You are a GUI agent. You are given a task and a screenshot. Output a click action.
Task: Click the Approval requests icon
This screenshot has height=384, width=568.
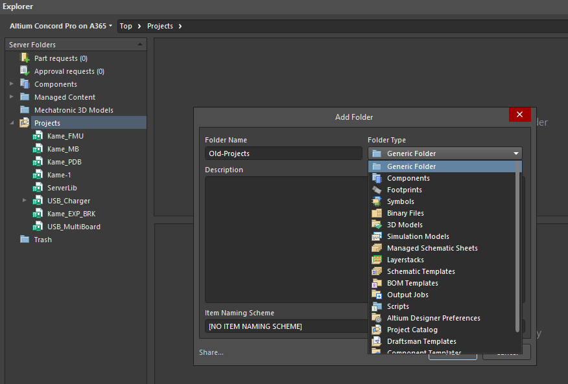coord(25,71)
